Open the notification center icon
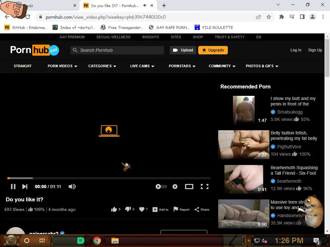The width and height of the screenshot is (330, 247). [317, 241]
